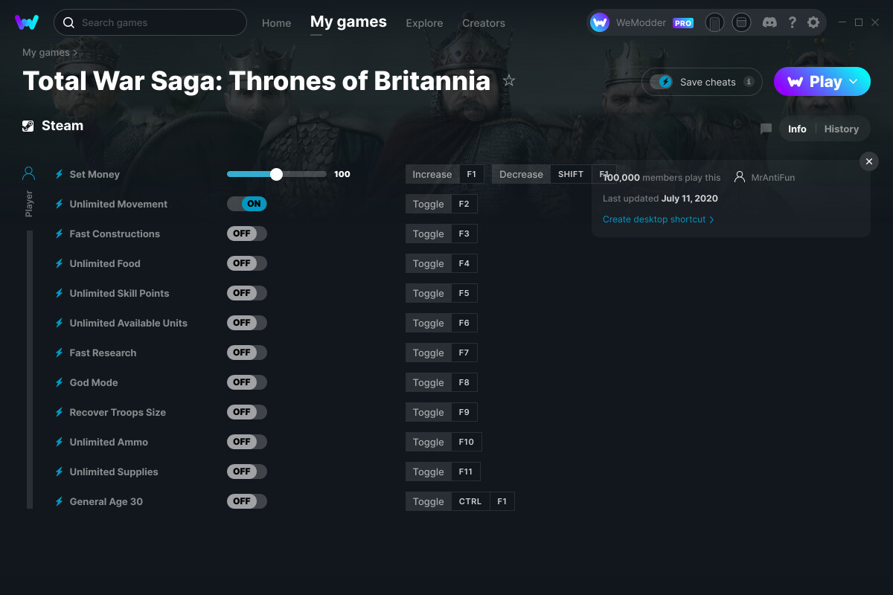The height and width of the screenshot is (595, 893).
Task: Click lightning icon beside God Mode
Action: [60, 382]
